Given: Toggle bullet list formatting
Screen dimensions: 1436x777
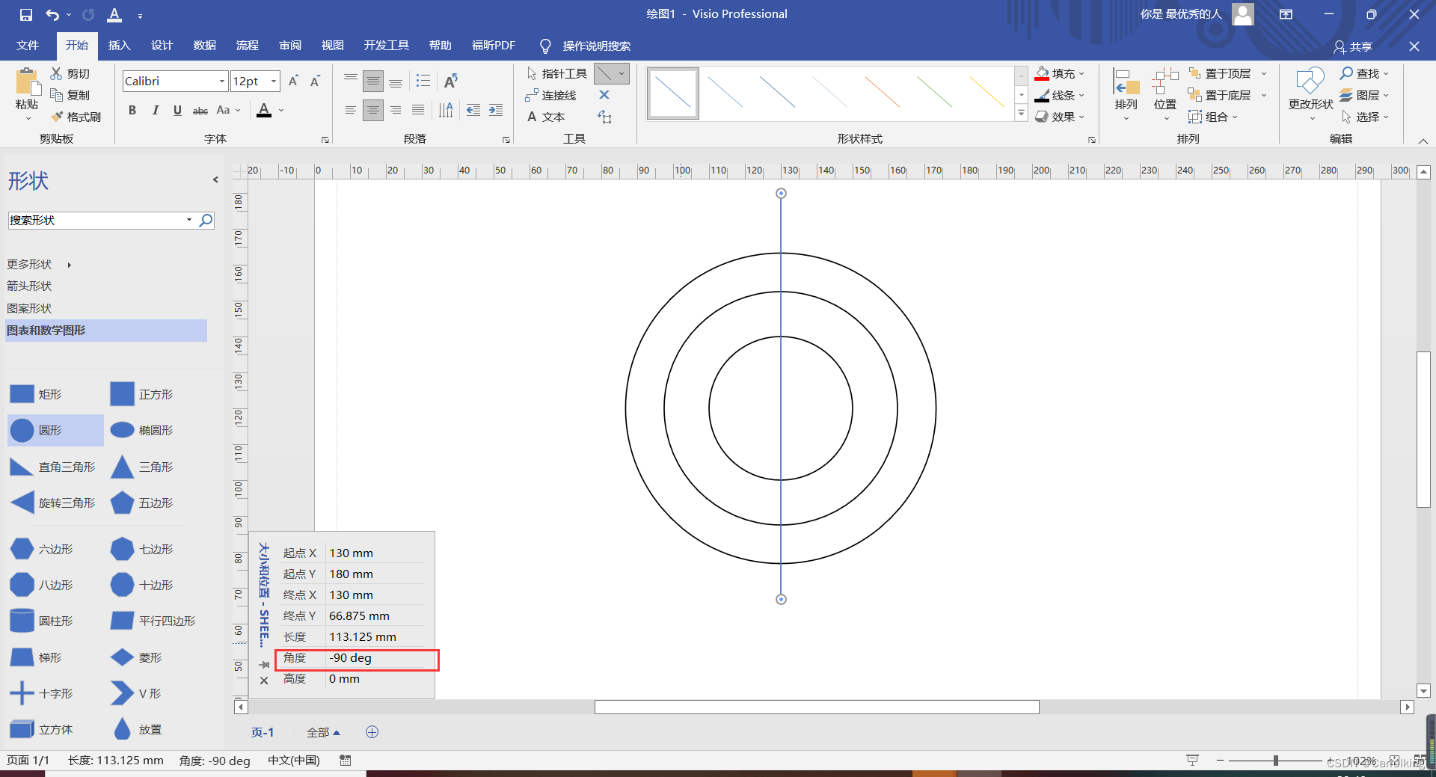Looking at the screenshot, I should [x=423, y=81].
